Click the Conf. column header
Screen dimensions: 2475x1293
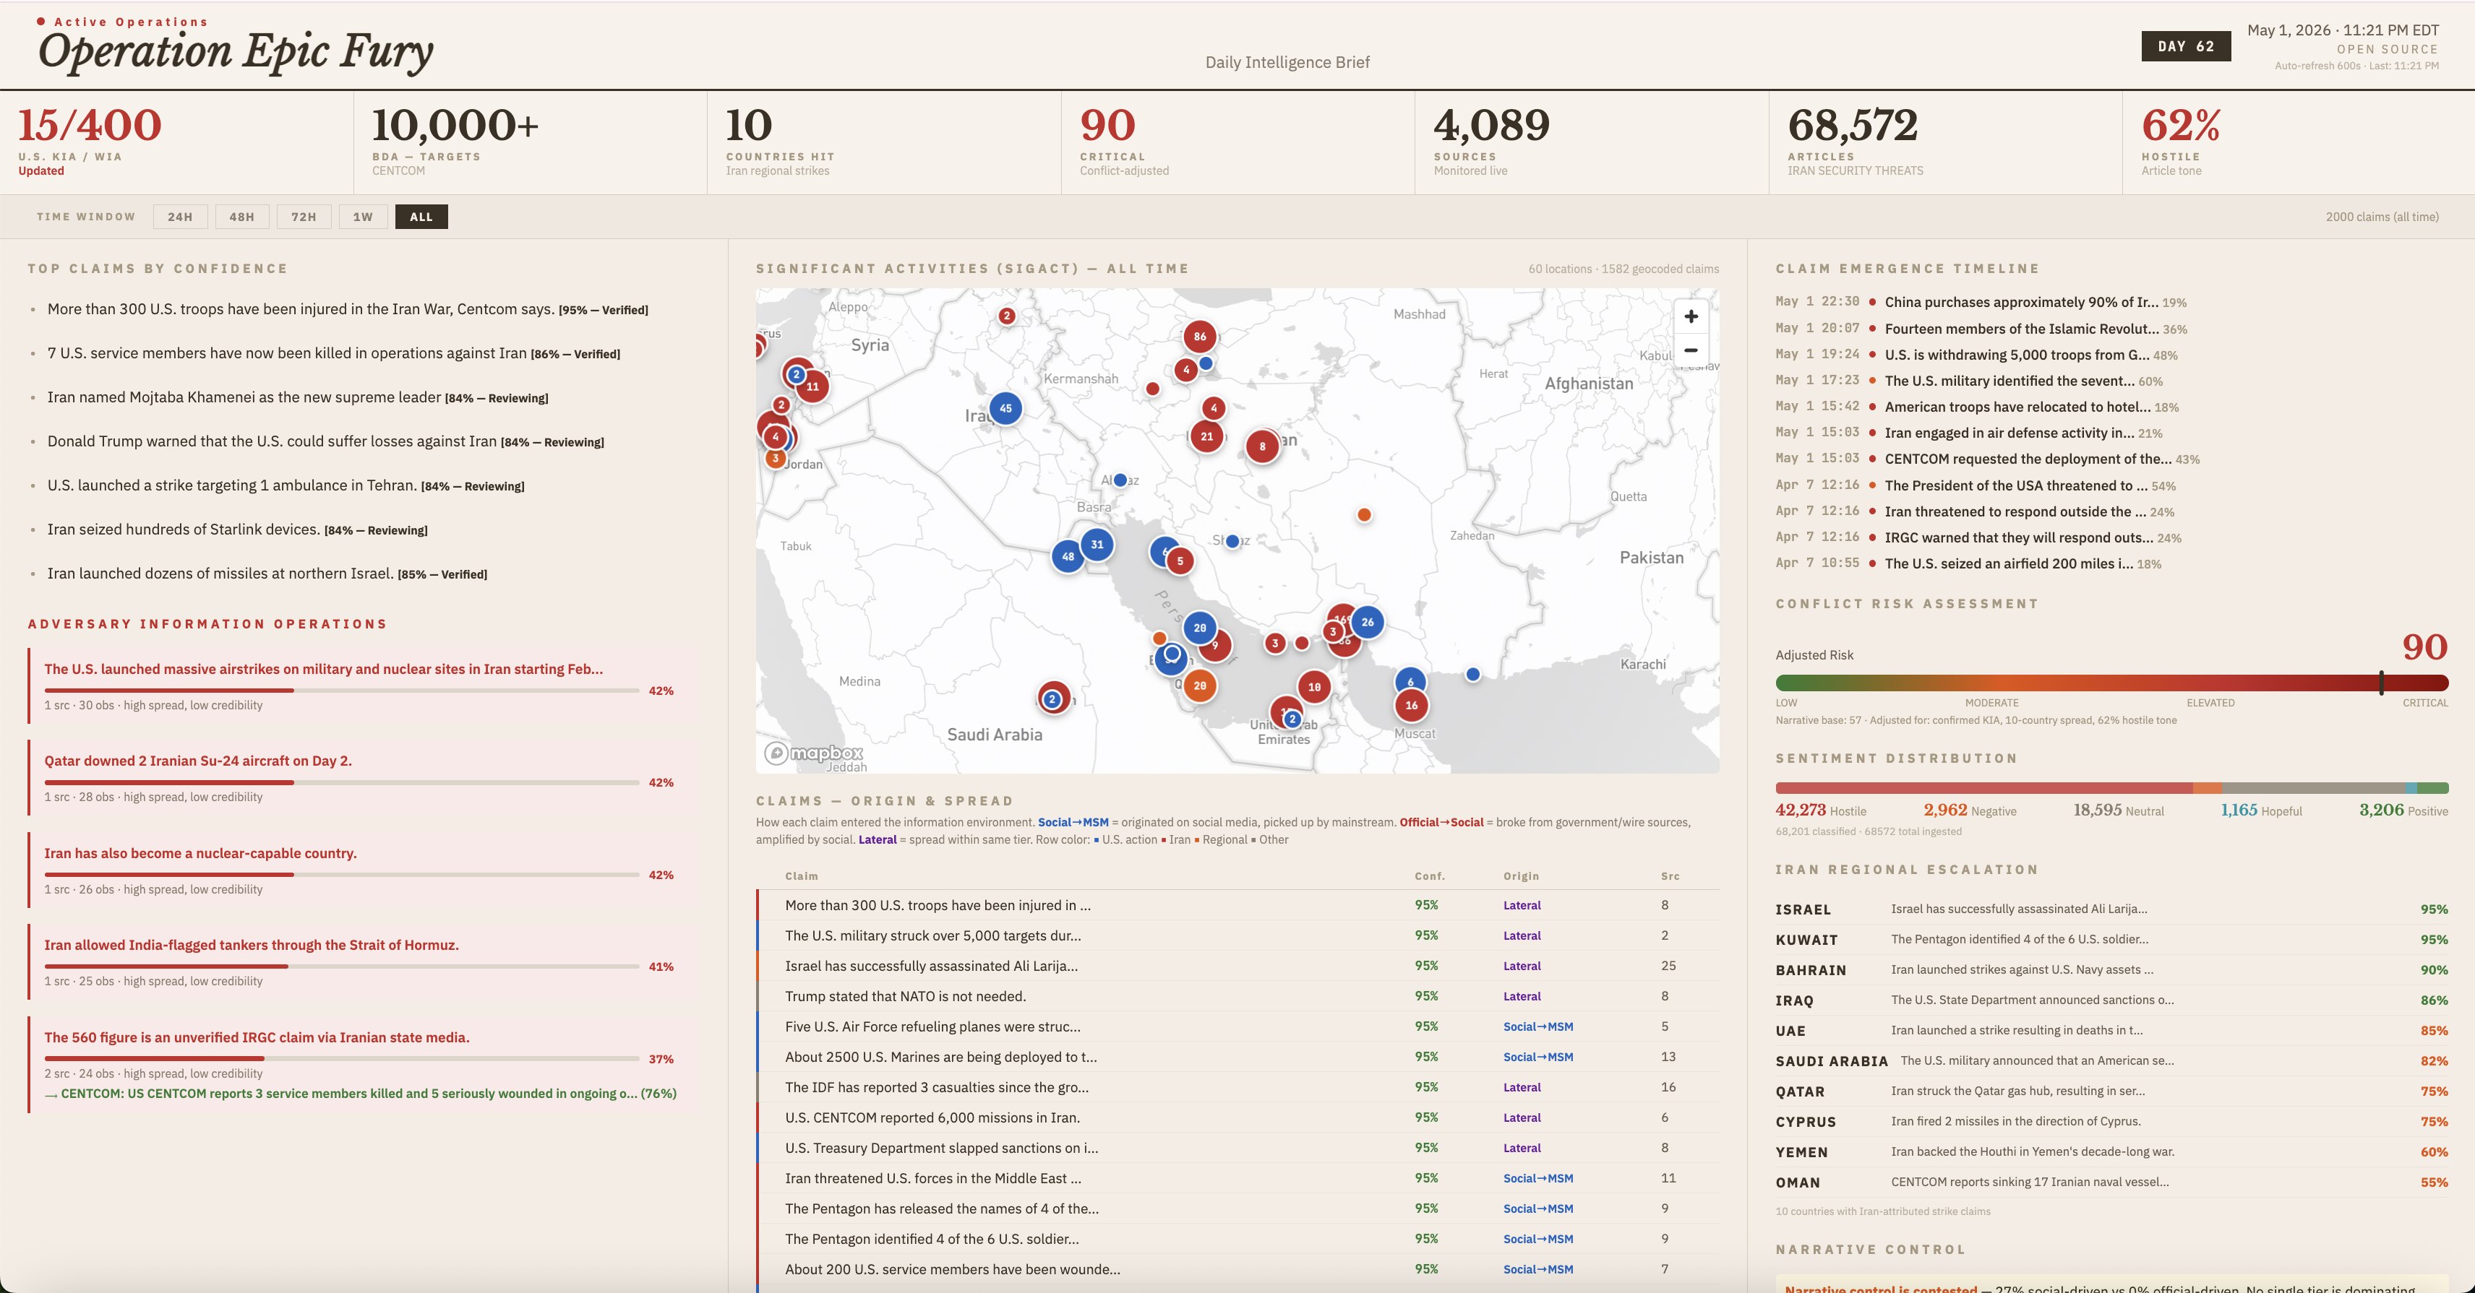(1429, 876)
